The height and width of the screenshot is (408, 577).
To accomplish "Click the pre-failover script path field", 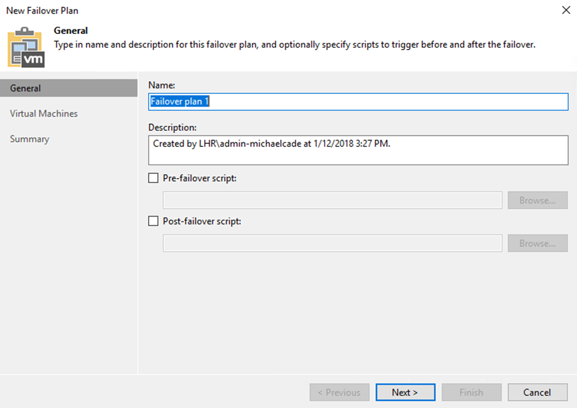I will click(332, 200).
